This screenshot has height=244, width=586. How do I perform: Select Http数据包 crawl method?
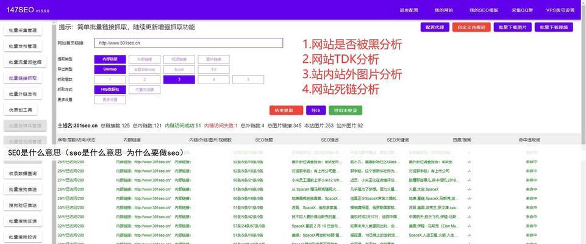pos(110,90)
